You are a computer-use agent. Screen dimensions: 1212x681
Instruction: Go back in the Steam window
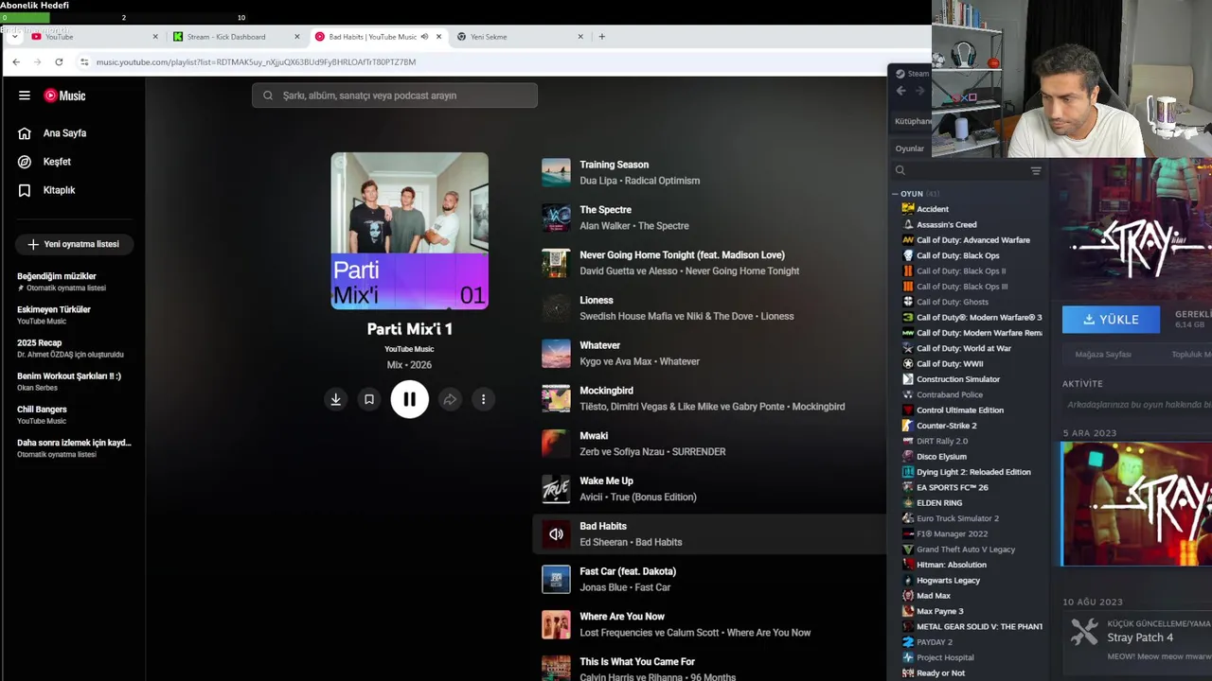(x=900, y=92)
